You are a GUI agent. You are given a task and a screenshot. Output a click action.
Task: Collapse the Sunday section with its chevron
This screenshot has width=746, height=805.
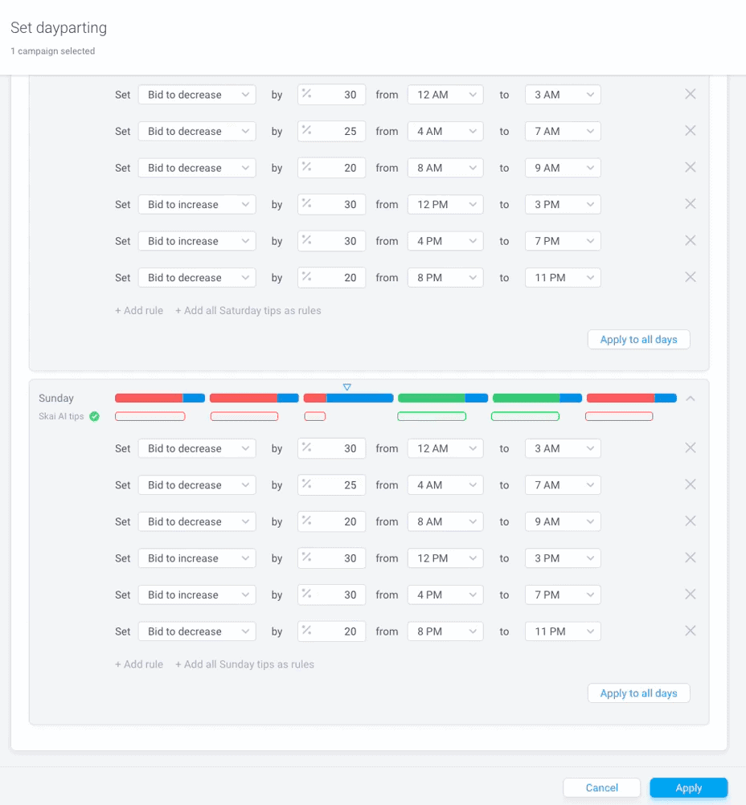point(690,398)
